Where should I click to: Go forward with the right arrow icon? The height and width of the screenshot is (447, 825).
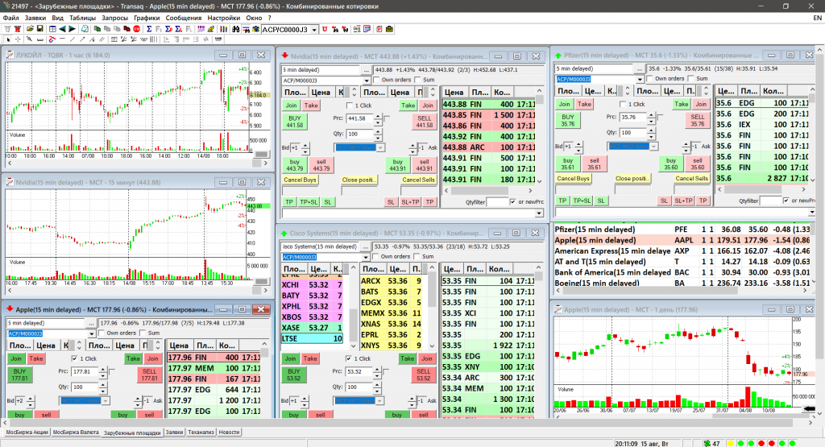[72, 29]
